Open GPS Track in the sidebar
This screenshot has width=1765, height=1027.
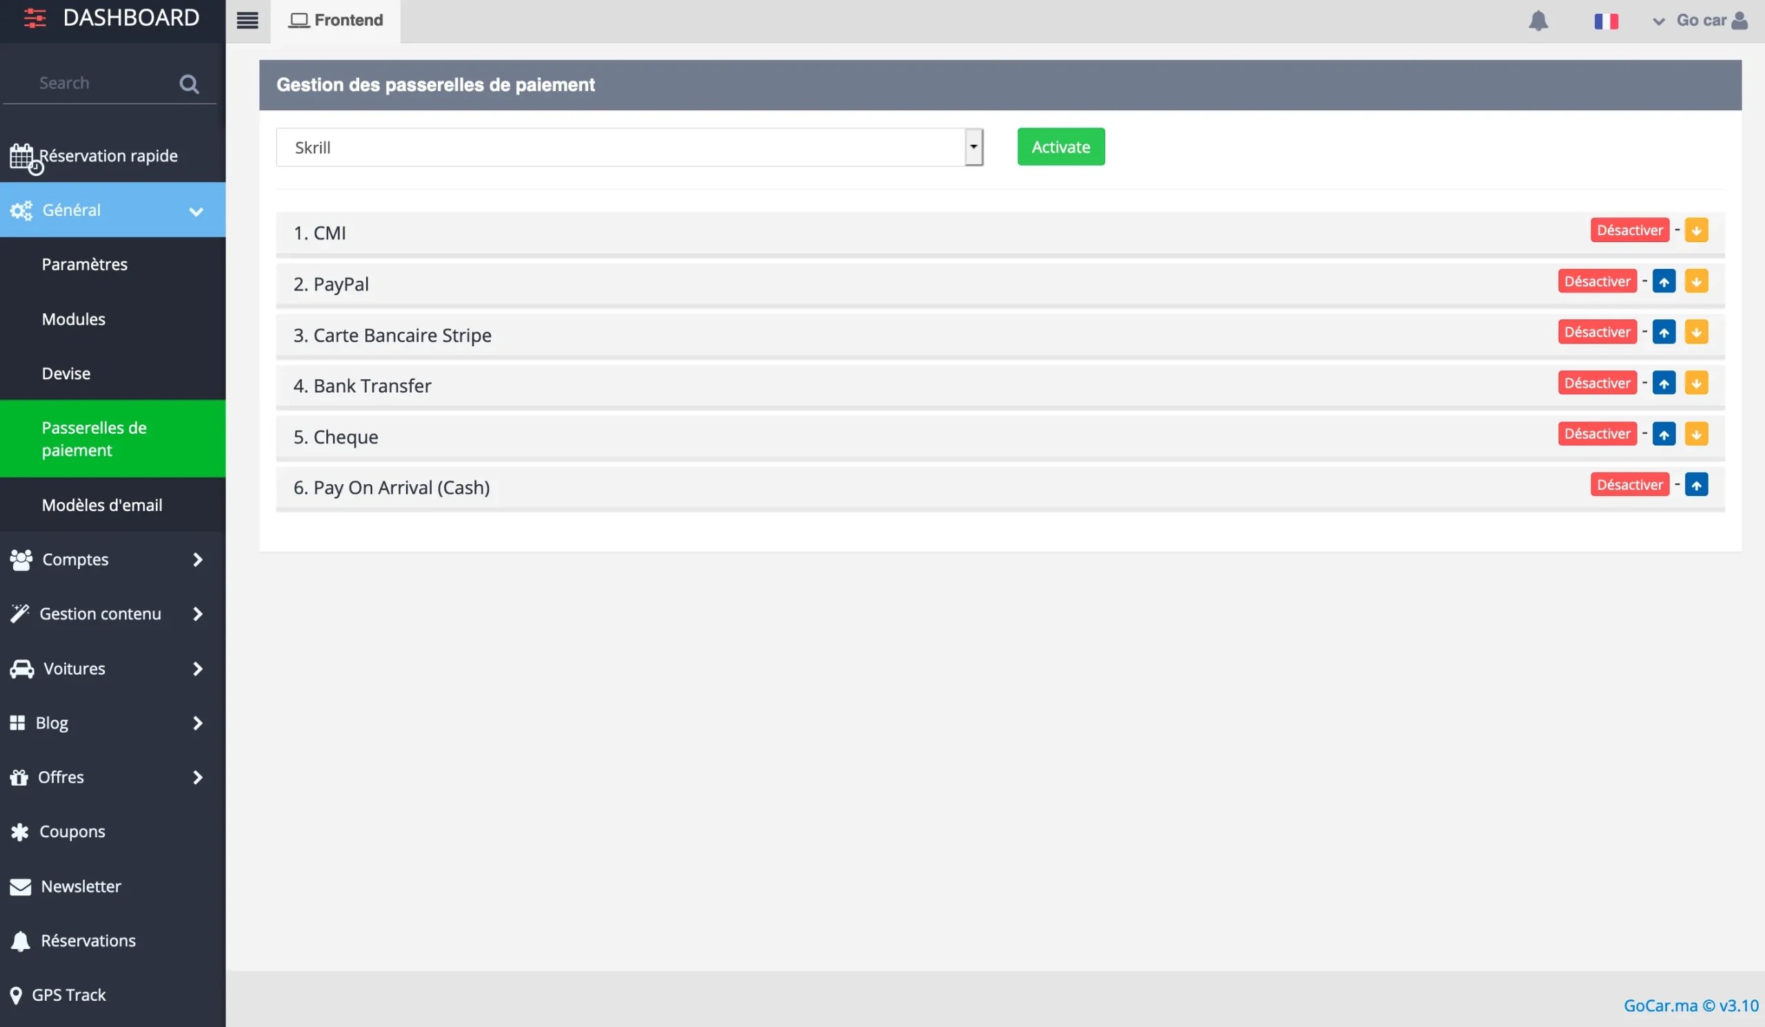pyautogui.click(x=112, y=995)
